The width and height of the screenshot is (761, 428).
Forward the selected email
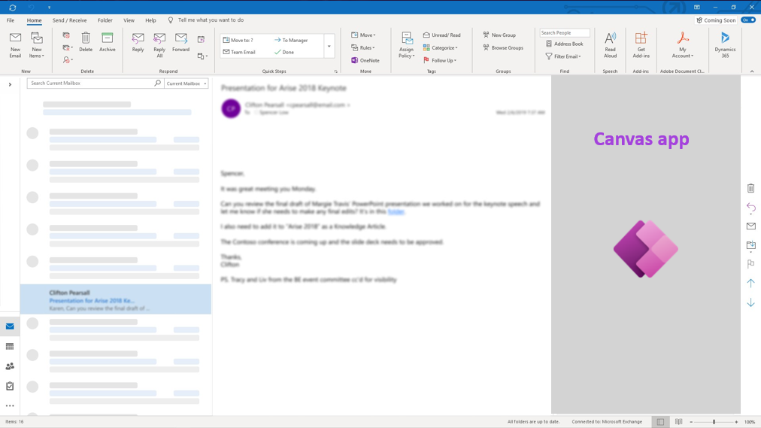(x=180, y=42)
